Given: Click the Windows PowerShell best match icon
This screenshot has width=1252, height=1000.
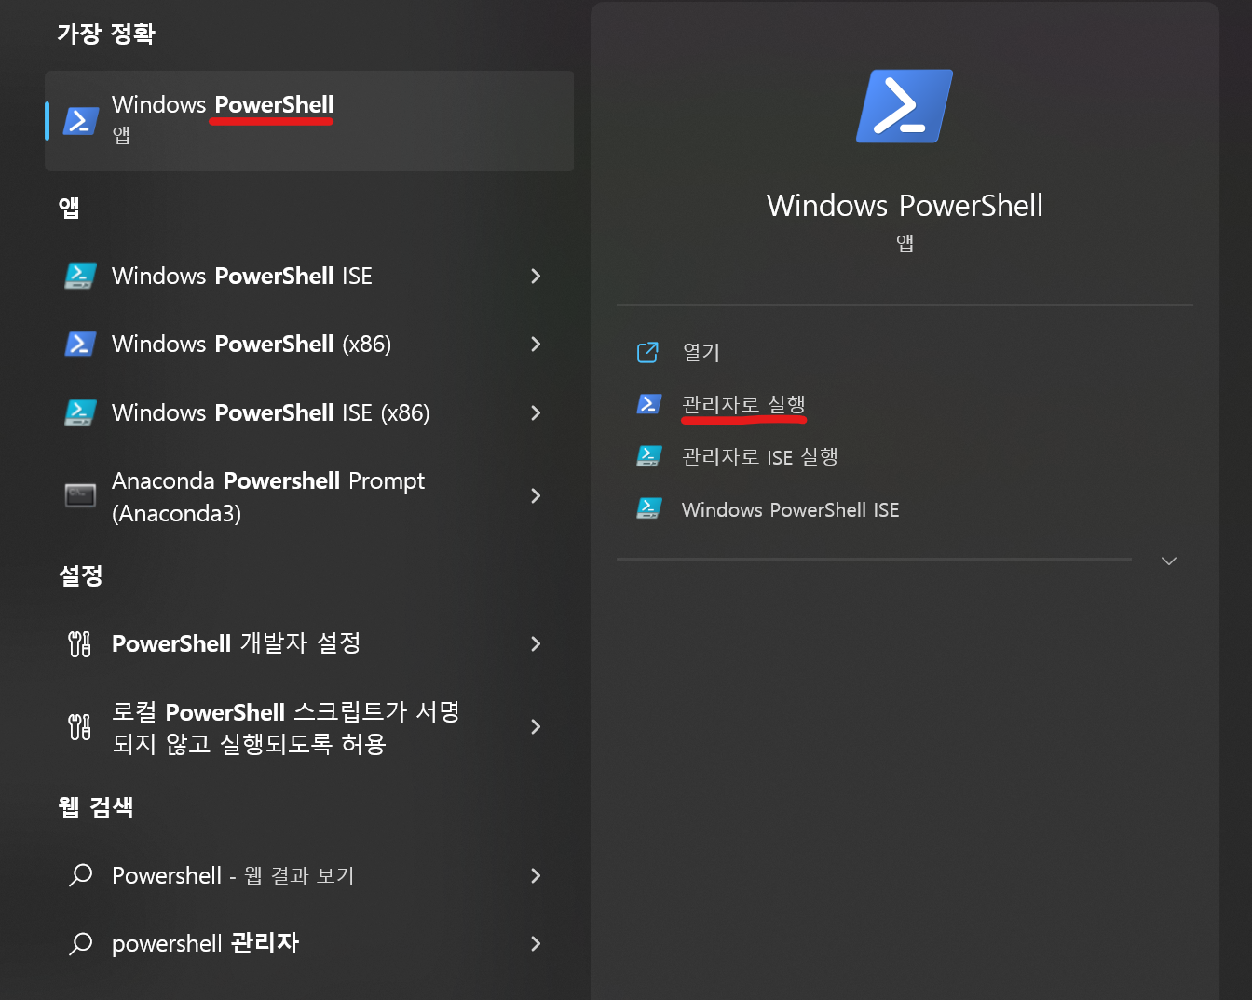Looking at the screenshot, I should click(80, 121).
